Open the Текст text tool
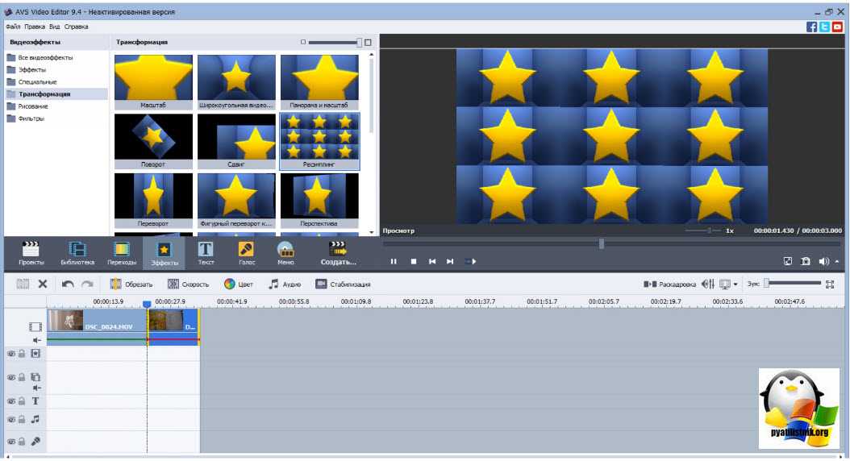Screen dimensions: 850x461 (x=206, y=252)
